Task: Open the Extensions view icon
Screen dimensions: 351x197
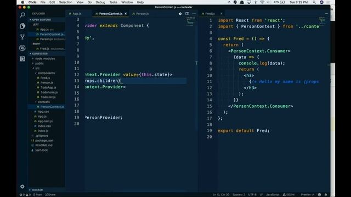Action: tap(22, 59)
